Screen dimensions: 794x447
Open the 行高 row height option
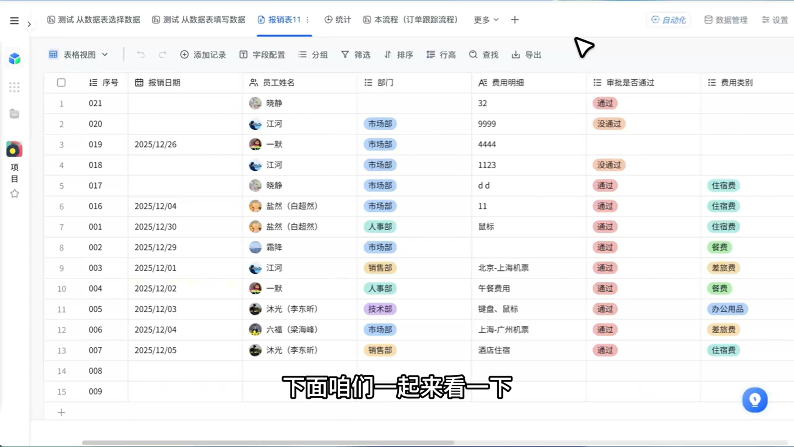[x=441, y=55]
